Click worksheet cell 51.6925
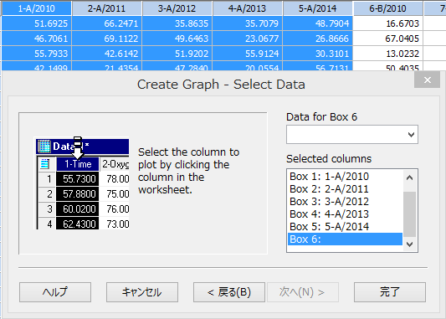This screenshot has width=446, height=319. [x=37, y=23]
